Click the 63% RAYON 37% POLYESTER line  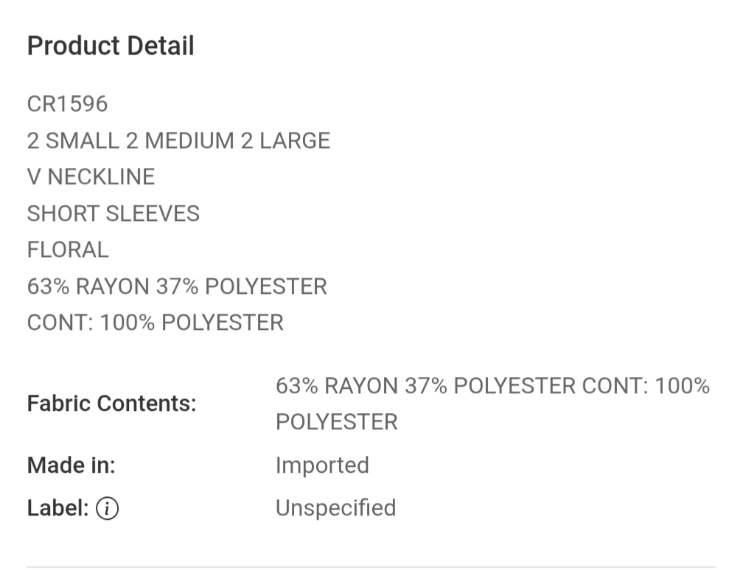177,286
